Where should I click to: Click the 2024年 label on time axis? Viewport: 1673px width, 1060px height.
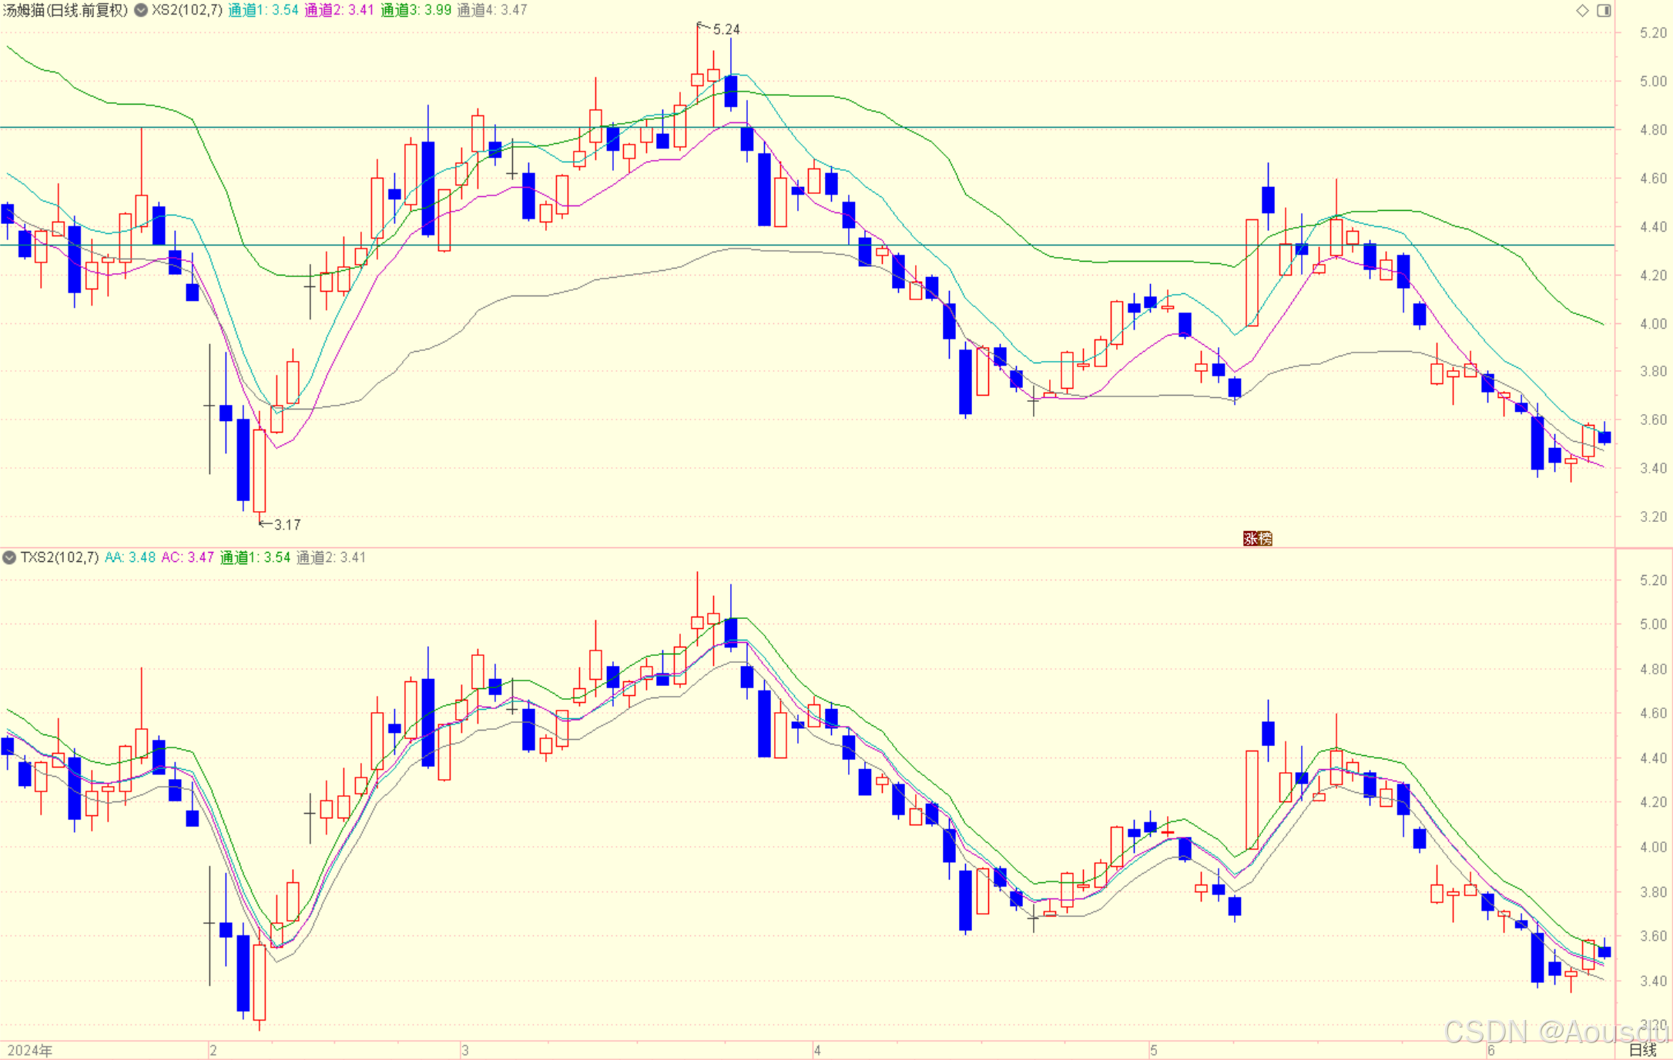coord(29,1051)
